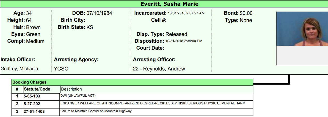Click the Birth State value KS

click(x=90, y=27)
